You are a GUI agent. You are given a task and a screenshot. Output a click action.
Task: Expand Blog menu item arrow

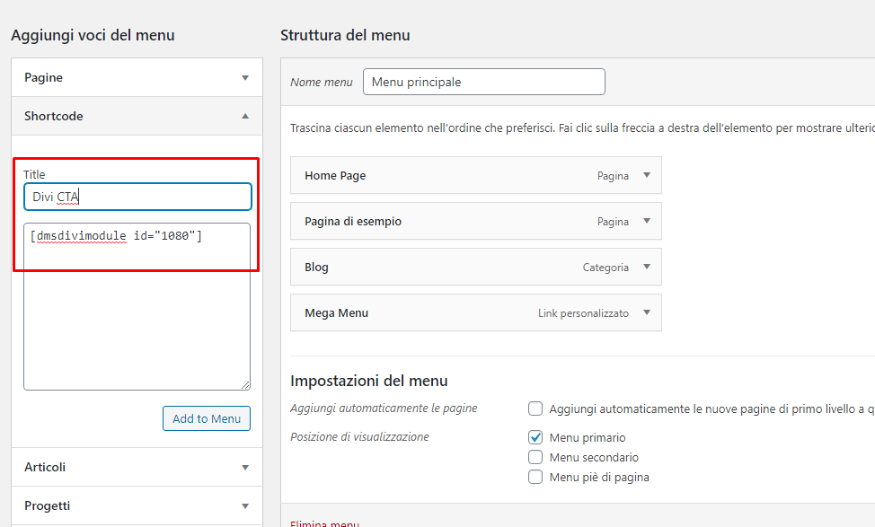click(647, 267)
